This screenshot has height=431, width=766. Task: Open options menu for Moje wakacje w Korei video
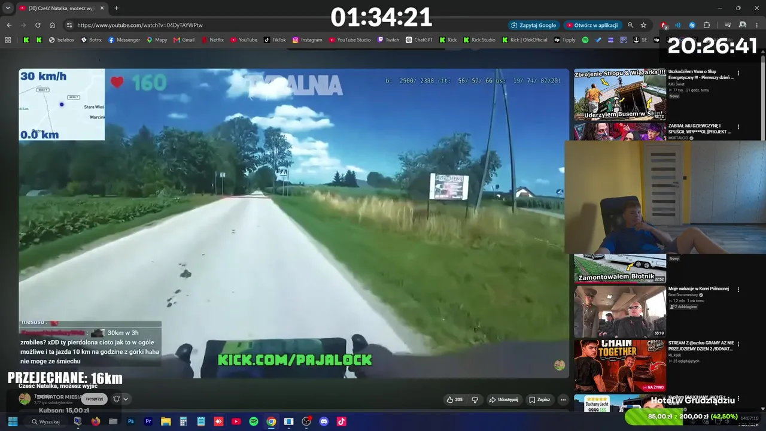point(738,290)
